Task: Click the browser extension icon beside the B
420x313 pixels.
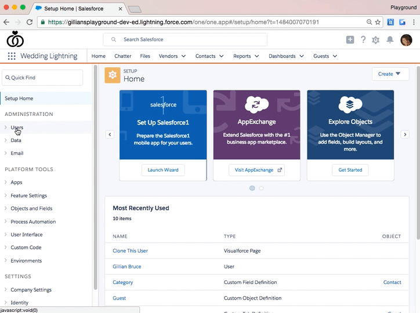Action: [x=402, y=22]
